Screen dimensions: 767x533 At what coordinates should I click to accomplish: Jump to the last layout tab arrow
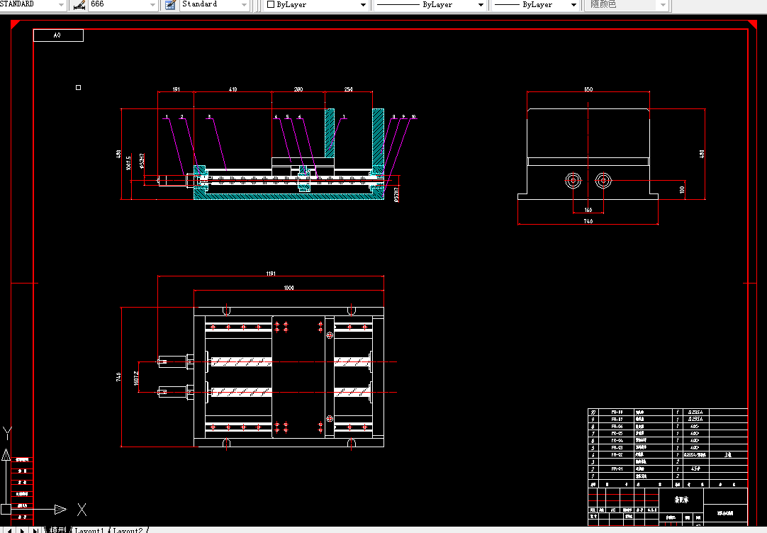(35, 530)
